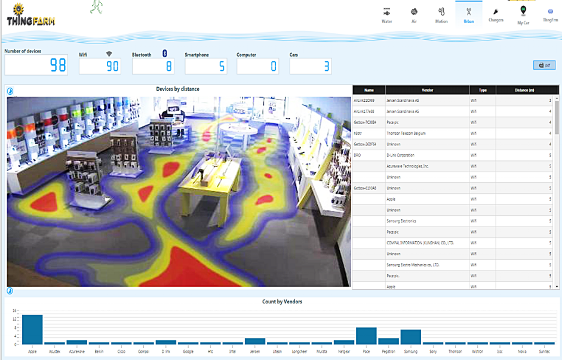Click the device table vertical scrollbar thumb
Viewport: 562px width, 360px height.
[557, 117]
